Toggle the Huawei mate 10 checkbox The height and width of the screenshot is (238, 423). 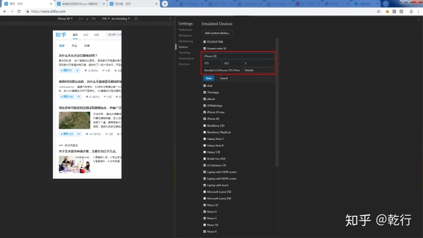(204, 48)
